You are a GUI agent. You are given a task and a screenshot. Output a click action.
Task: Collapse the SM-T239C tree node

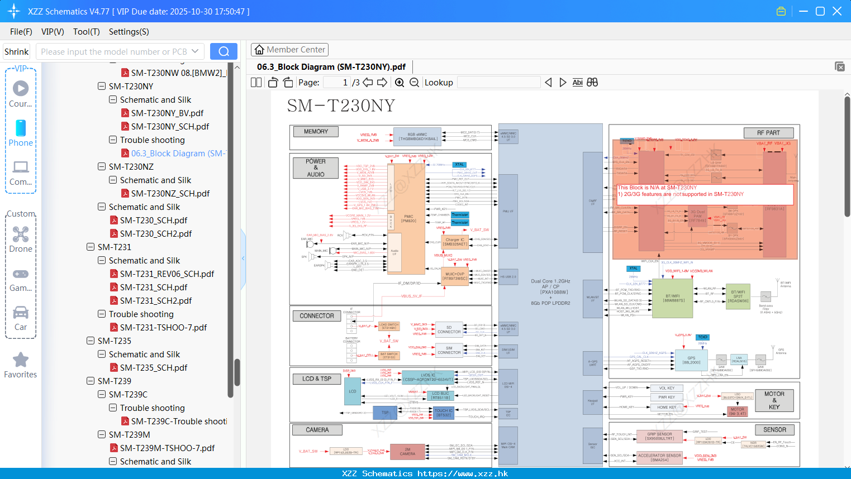[x=102, y=394]
